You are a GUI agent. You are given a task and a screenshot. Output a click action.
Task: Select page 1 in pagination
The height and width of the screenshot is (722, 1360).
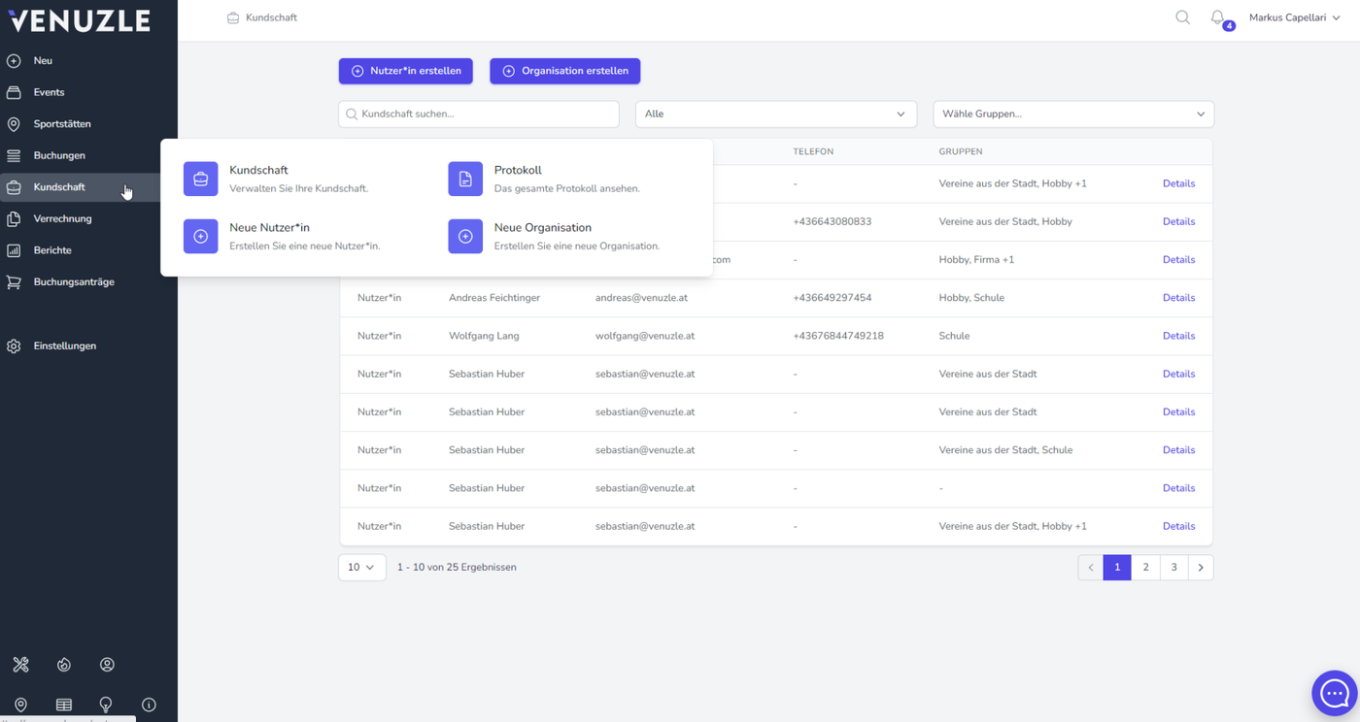pyautogui.click(x=1117, y=567)
